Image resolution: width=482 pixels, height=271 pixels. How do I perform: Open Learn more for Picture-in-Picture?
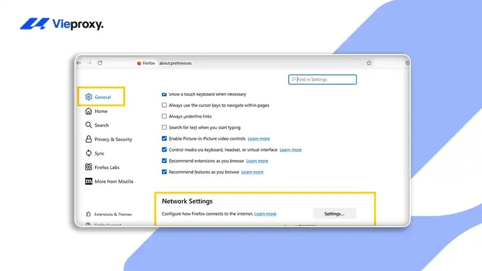pos(259,139)
